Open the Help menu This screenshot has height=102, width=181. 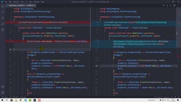tap(43, 2)
